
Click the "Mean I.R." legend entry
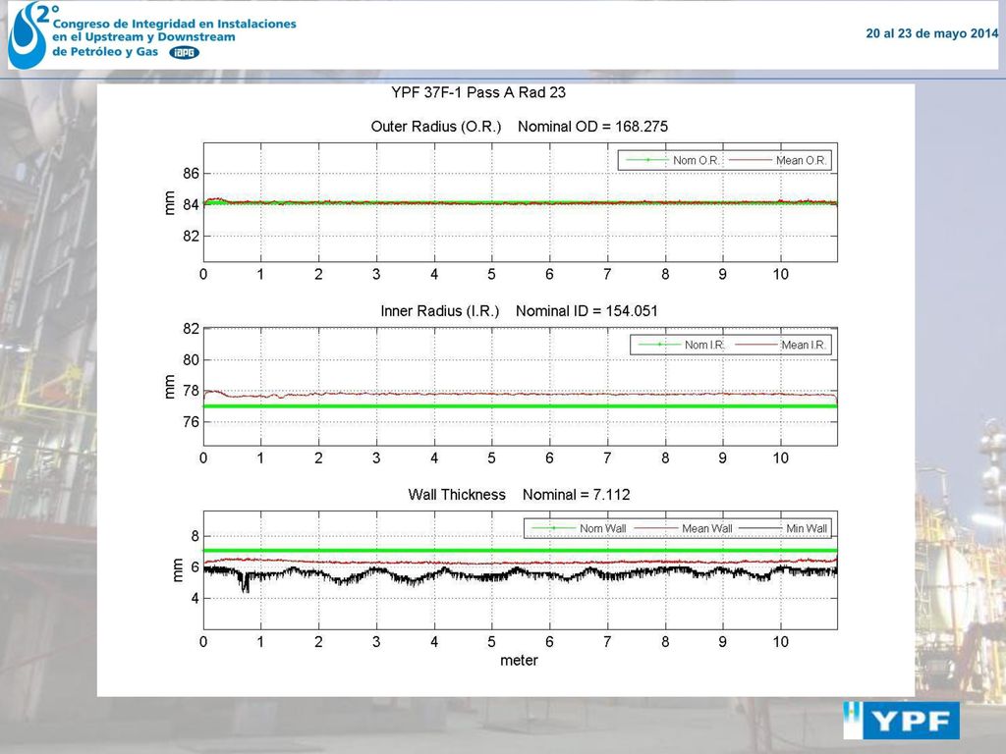(x=781, y=345)
